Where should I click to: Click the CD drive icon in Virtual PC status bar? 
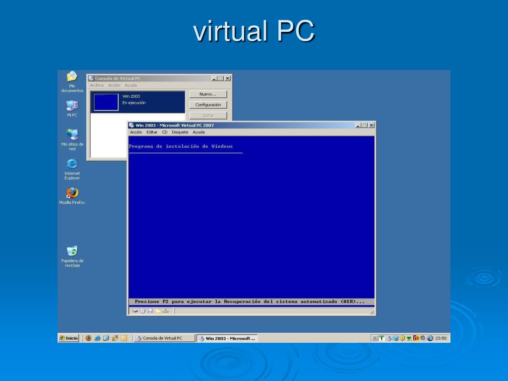142,311
